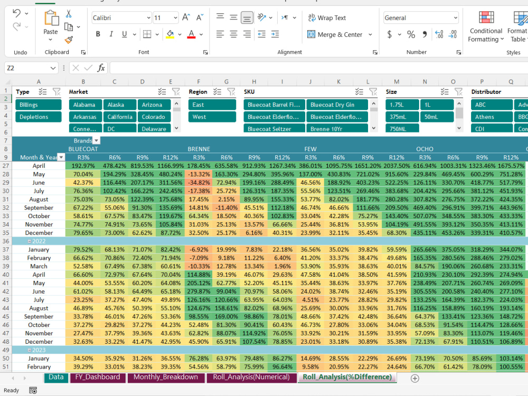The image size is (528, 396).
Task: Select California in Market slicer
Action: point(120,117)
